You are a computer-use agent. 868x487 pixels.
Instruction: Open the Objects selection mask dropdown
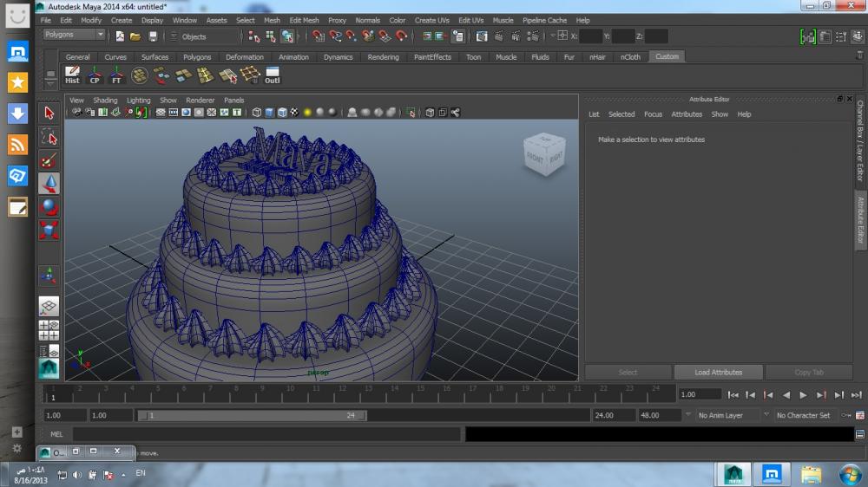tap(205, 36)
